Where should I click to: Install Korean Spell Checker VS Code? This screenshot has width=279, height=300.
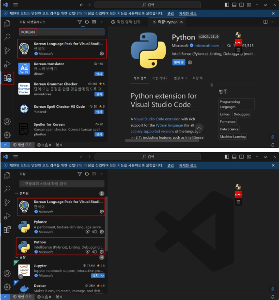pyautogui.click(x=99, y=112)
